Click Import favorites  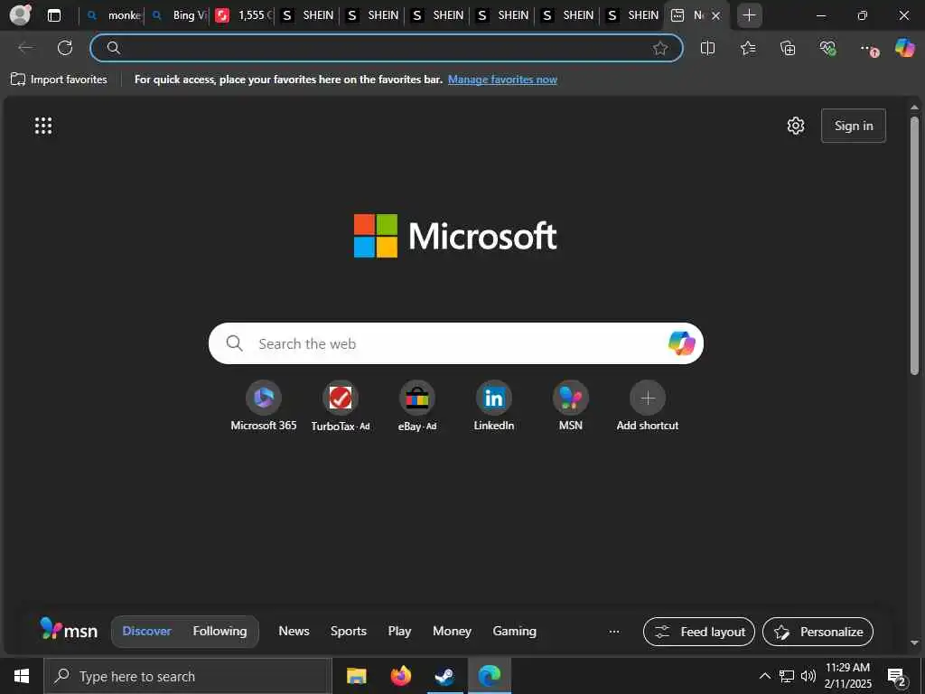coord(59,80)
